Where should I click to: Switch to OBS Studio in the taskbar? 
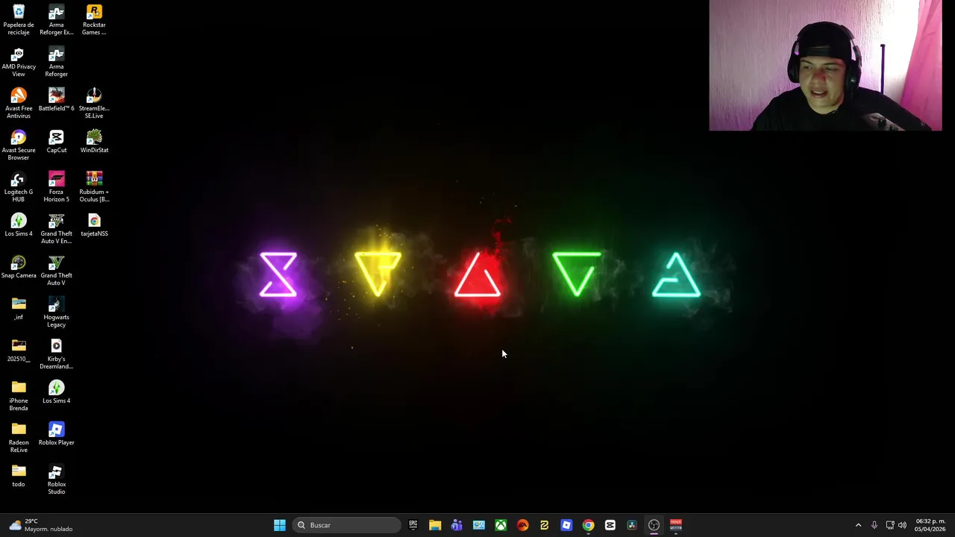pos(654,525)
